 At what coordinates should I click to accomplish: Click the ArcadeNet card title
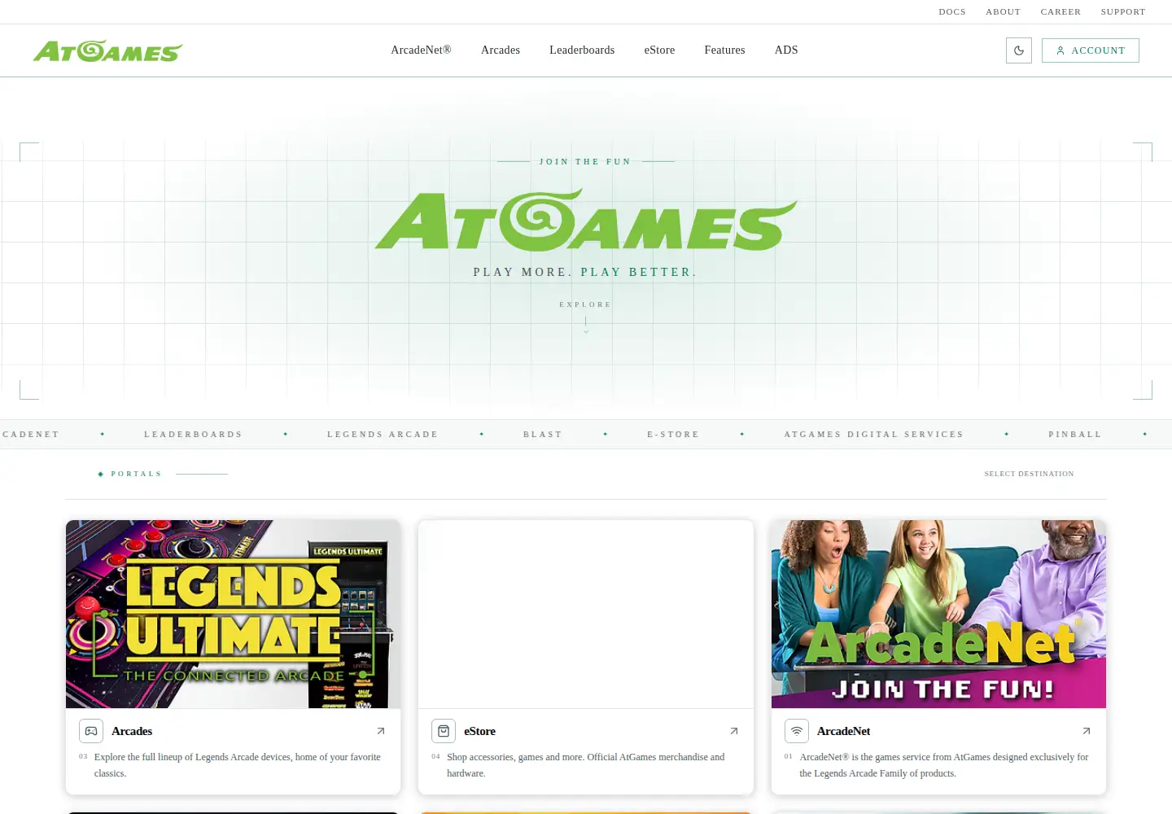(843, 731)
